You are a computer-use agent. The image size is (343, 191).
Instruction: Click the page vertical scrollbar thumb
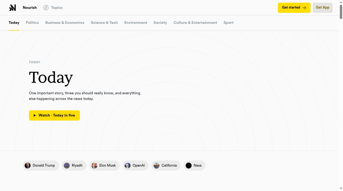(341, 12)
